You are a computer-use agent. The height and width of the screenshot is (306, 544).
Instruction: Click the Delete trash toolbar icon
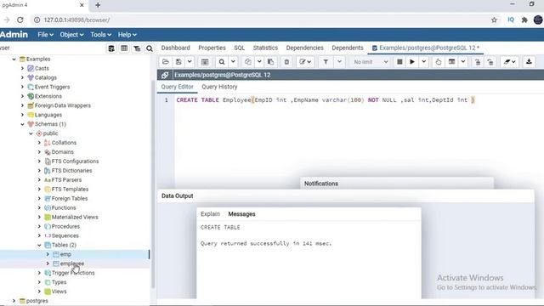click(x=286, y=62)
